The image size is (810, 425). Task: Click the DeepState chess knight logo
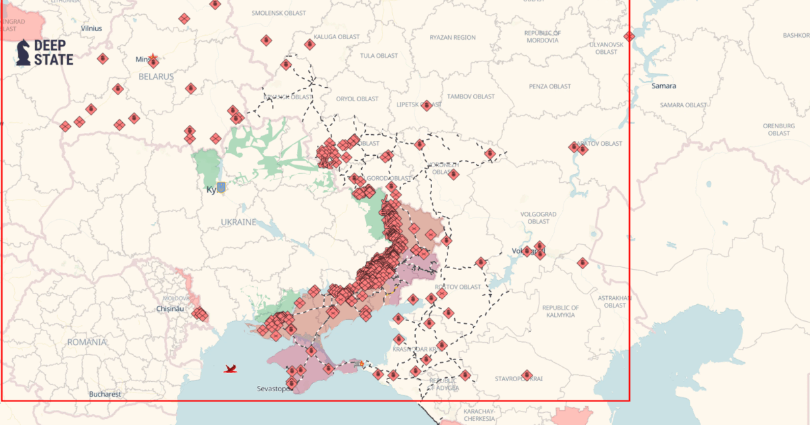(x=24, y=53)
